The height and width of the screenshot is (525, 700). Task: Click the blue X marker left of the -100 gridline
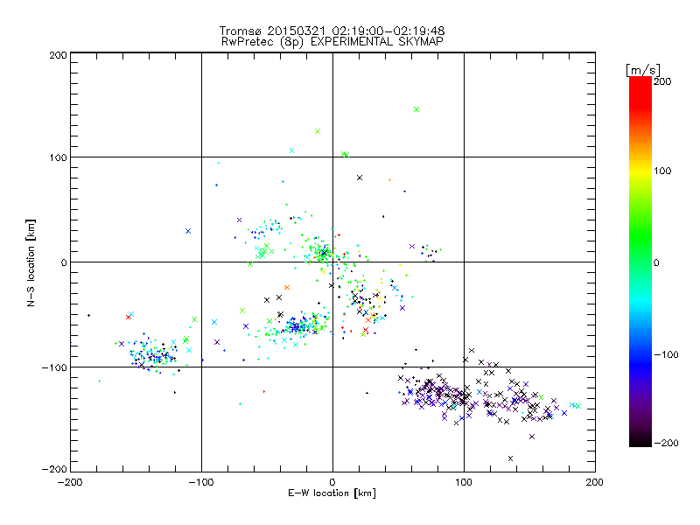coord(188,231)
